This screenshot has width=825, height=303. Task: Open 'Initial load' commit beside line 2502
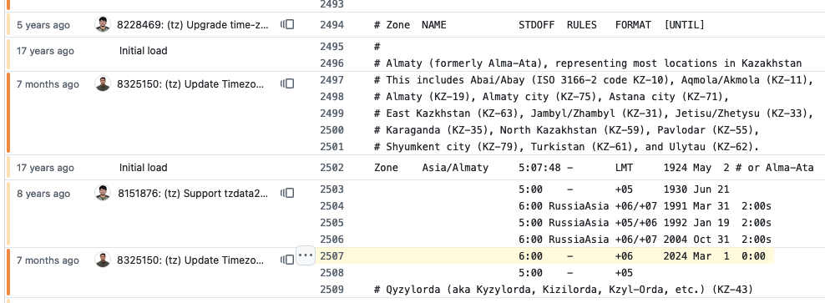pos(143,168)
